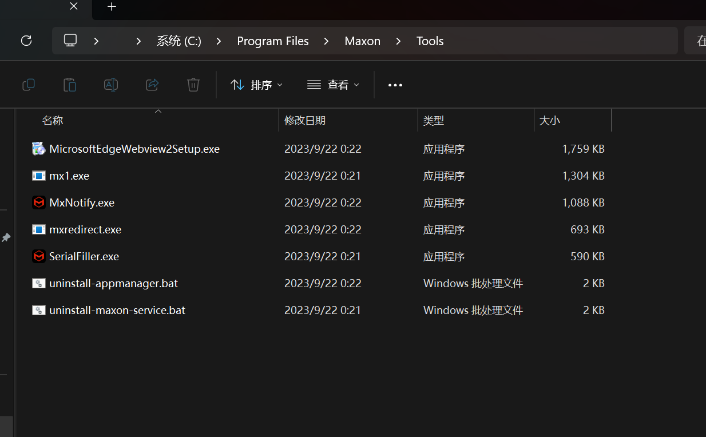The image size is (706, 437).
Task: Select the file name uninstall-maxon-service.bat
Action: tap(117, 310)
